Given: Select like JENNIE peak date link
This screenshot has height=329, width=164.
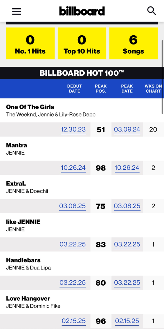Looking at the screenshot, I should [127, 244].
